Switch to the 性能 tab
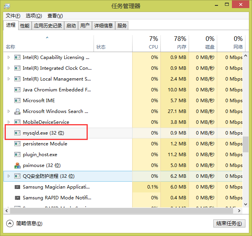The width and height of the screenshot is (252, 236). click(x=25, y=26)
